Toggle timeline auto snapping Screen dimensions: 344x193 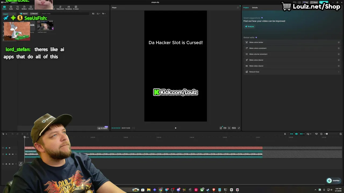click(x=296, y=134)
